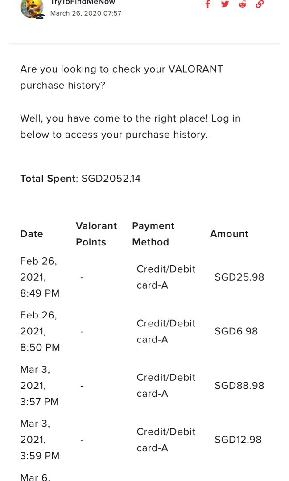The height and width of the screenshot is (481, 289).
Task: Click the Valorant Points column header
Action: pyautogui.click(x=96, y=234)
